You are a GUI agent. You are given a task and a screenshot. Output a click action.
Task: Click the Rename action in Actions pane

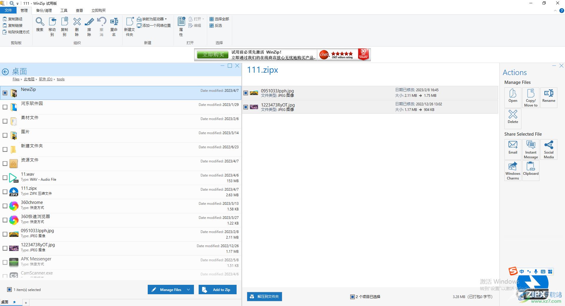coord(549,97)
